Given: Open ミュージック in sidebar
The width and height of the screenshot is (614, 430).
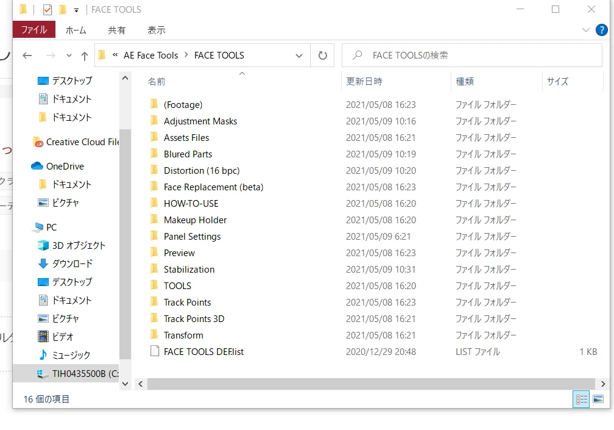Looking at the screenshot, I should pyautogui.click(x=64, y=355).
